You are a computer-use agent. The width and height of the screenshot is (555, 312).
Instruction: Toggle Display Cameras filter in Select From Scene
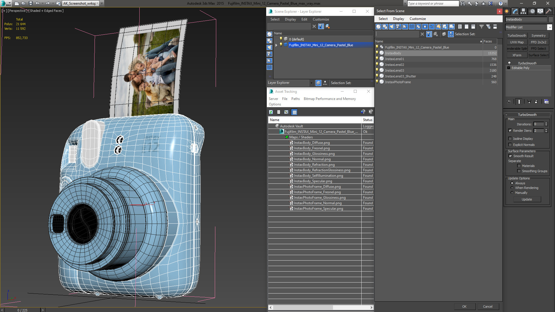pos(398,27)
